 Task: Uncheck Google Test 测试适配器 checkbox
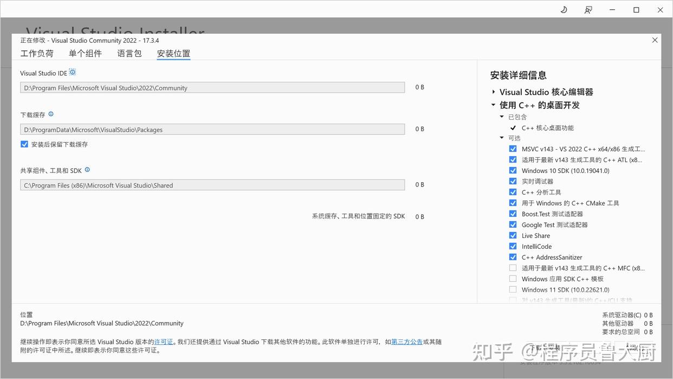point(513,224)
